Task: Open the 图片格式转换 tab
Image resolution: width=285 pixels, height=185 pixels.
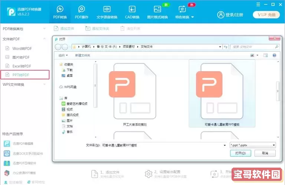Action: click(157, 12)
